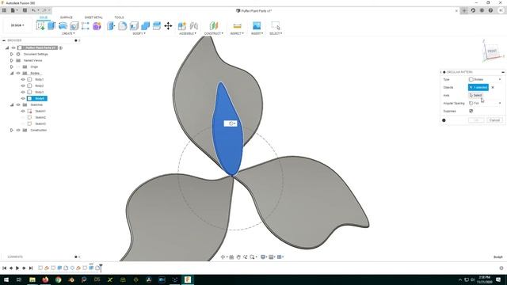The height and width of the screenshot is (285, 507).
Task: Expand the Document Settings node
Action: point(12,54)
